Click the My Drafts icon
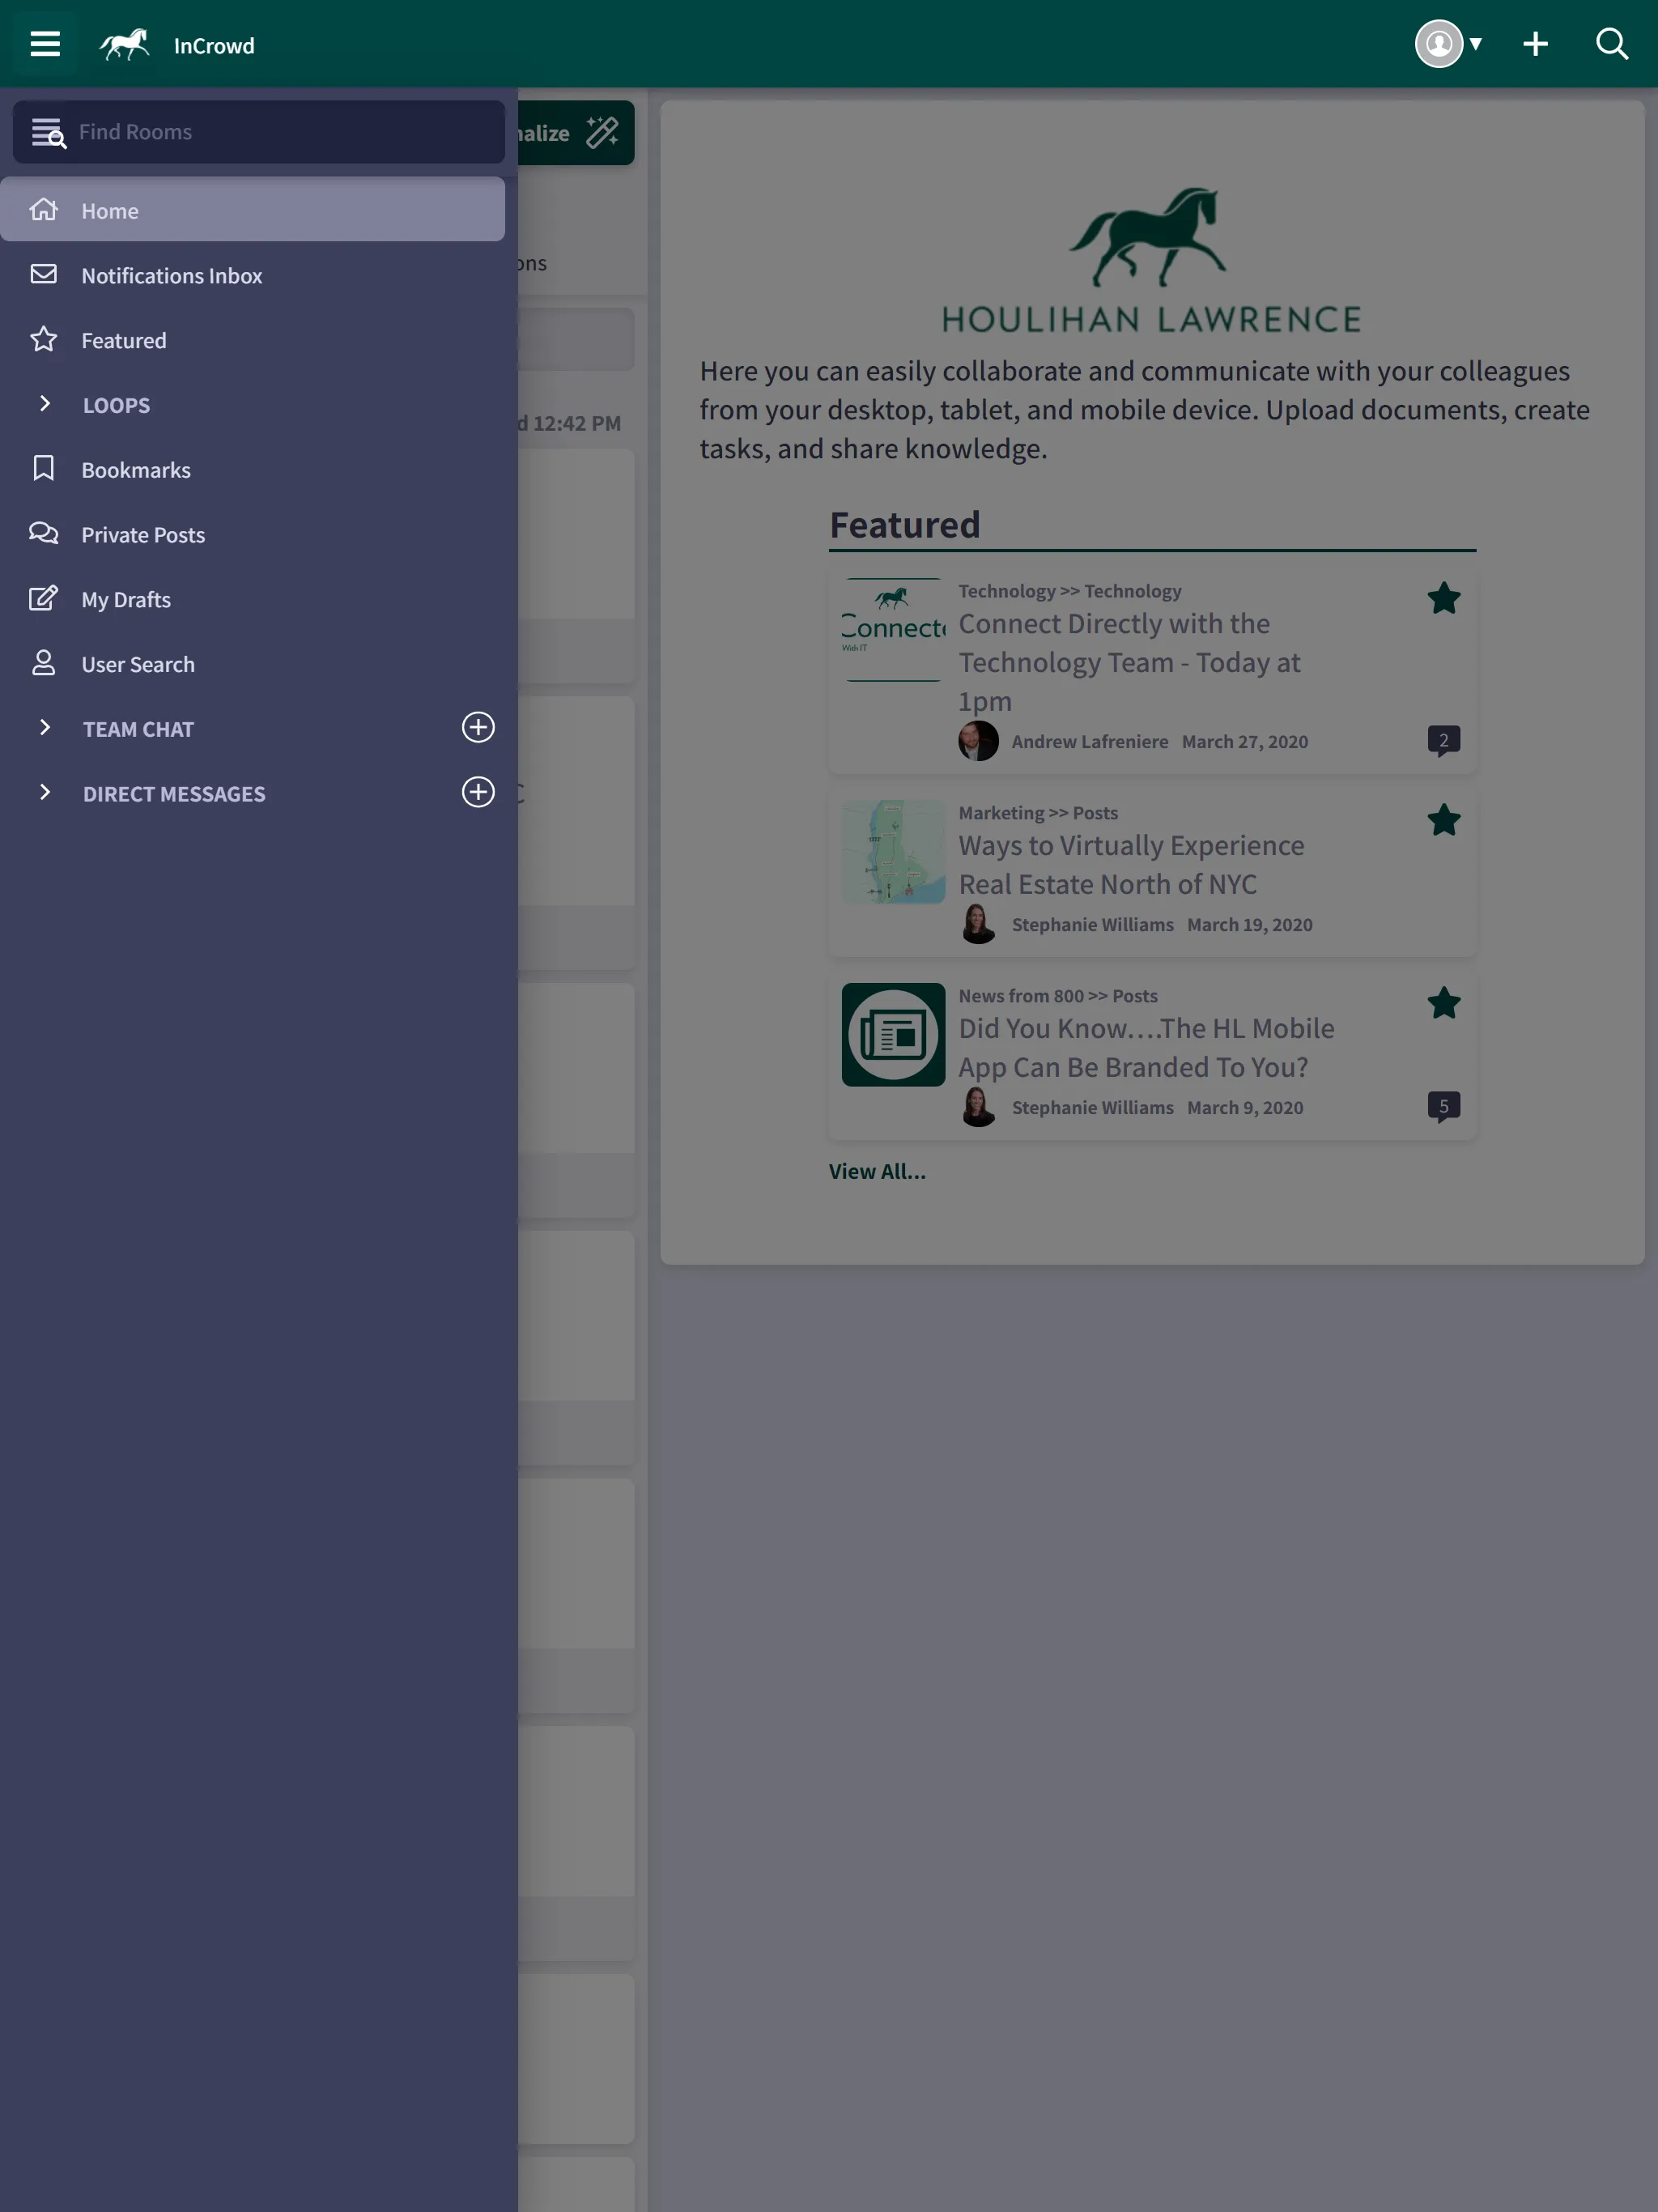Viewport: 1658px width, 2212px height. (x=42, y=599)
